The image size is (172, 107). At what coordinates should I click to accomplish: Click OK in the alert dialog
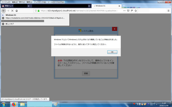pos(112,52)
